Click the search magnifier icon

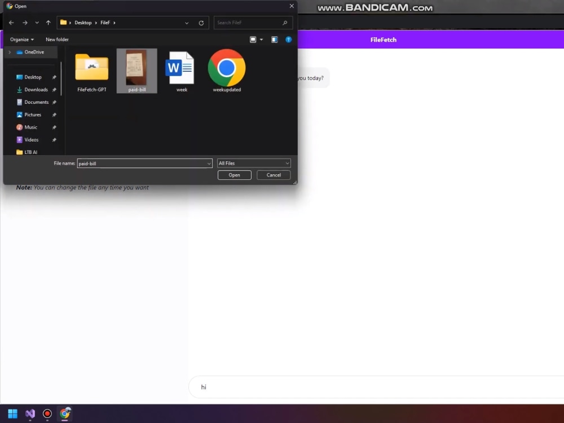click(285, 23)
